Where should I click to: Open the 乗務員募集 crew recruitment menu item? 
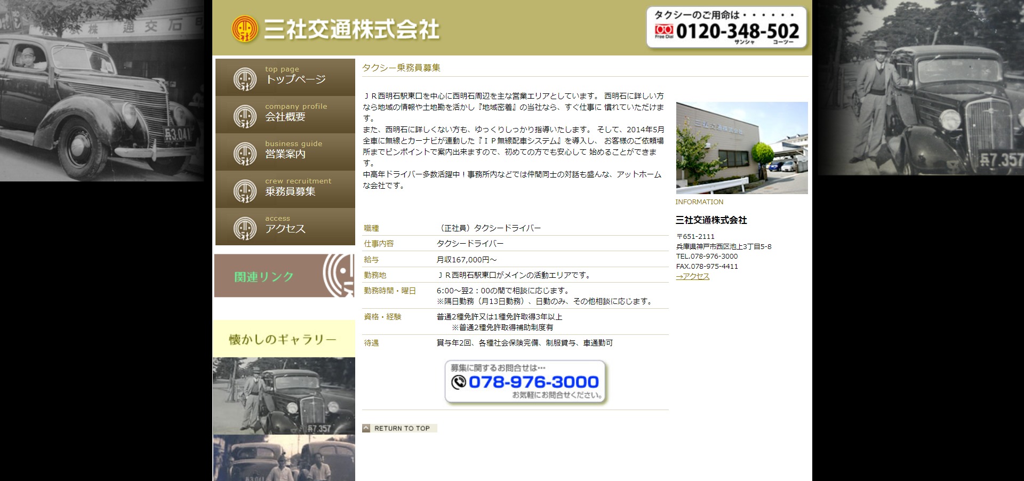(285, 189)
